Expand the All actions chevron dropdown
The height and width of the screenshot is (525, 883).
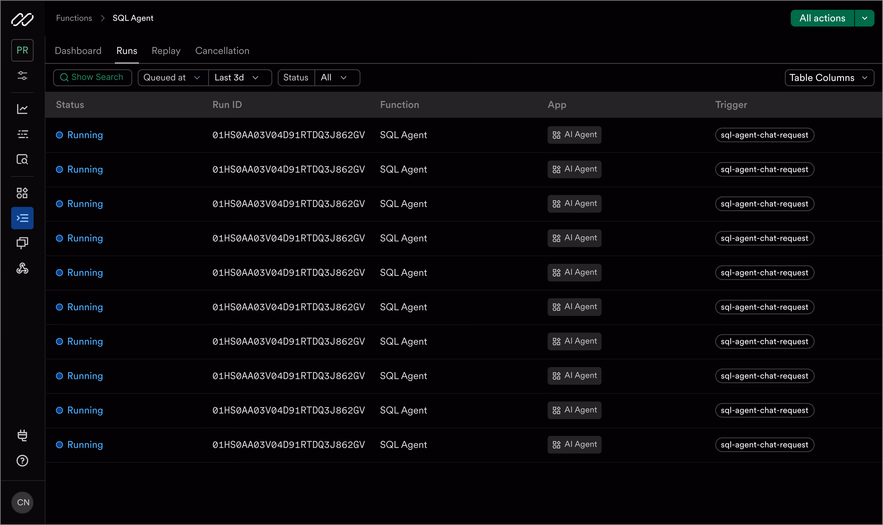coord(865,18)
